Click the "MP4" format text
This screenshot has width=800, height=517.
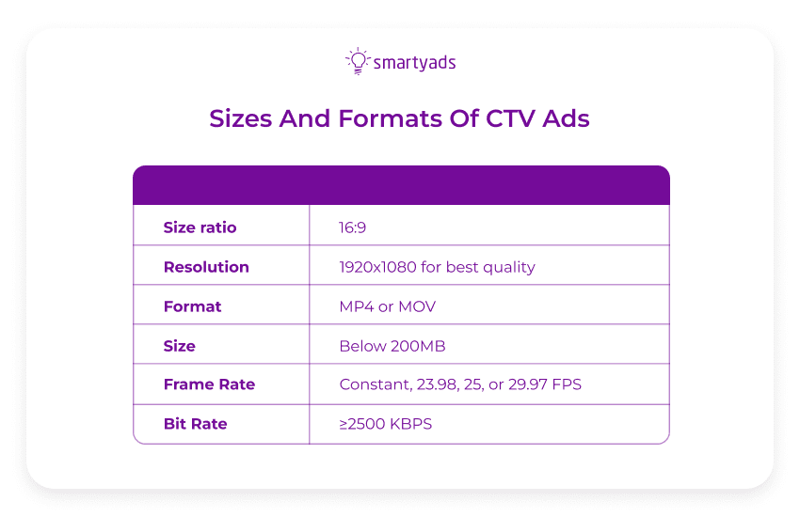pyautogui.click(x=357, y=306)
